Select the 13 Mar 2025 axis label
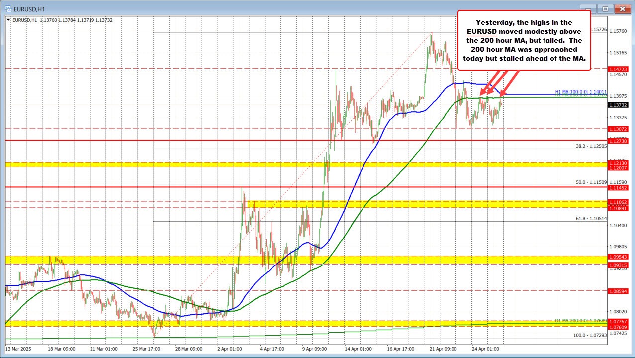Viewport: 635px width, 358px height. click(x=17, y=350)
